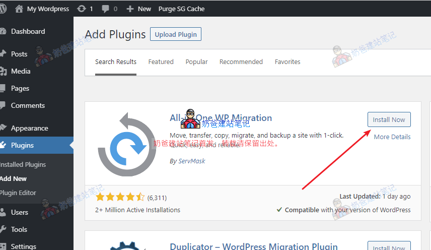
Task: Click Purge SG Cache in admin bar
Action: pos(181,9)
